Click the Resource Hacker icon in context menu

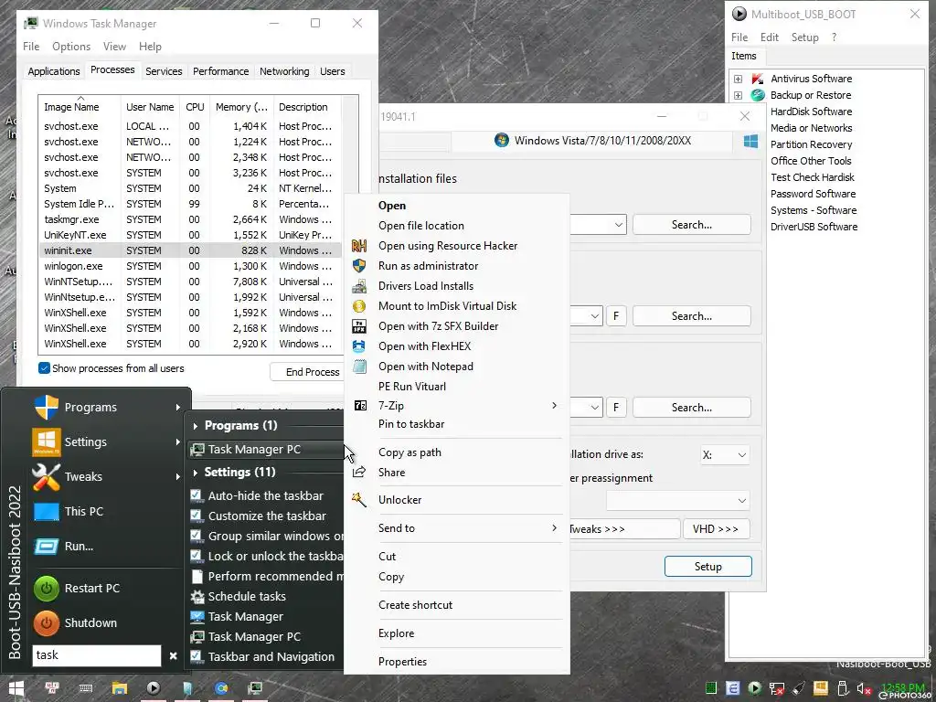click(x=358, y=245)
